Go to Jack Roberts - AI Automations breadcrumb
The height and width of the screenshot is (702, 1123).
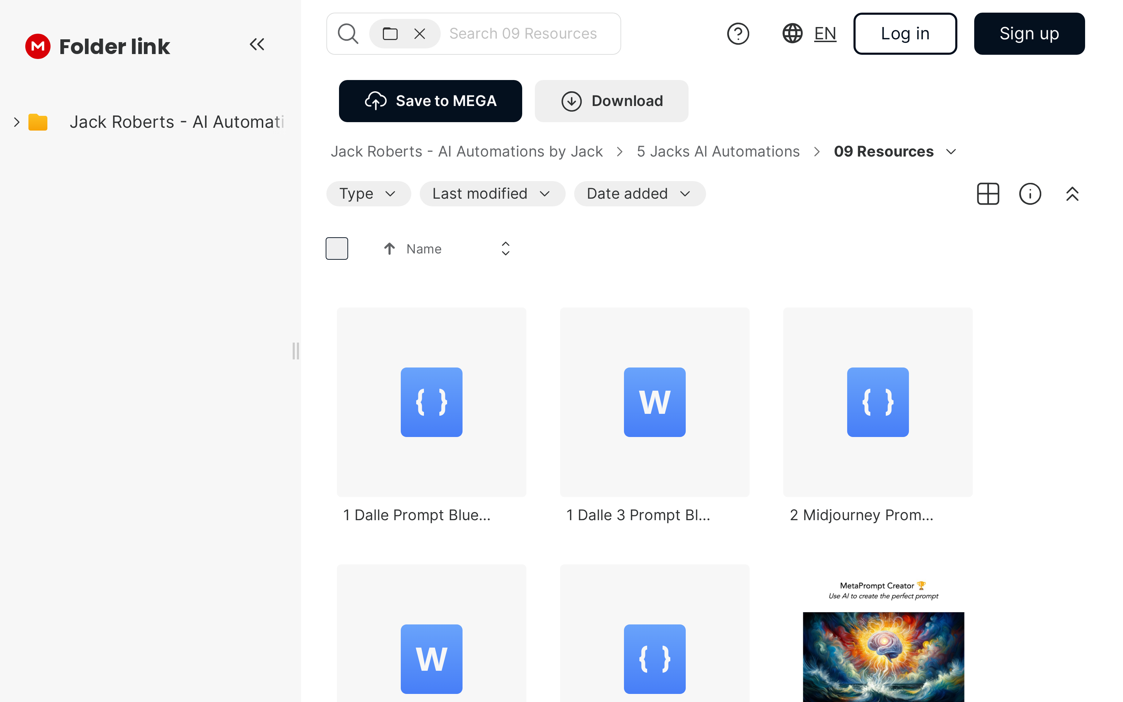pos(466,151)
